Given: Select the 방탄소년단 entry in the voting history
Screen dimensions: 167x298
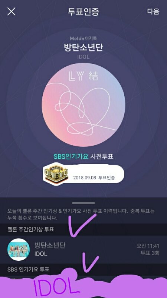Looking at the screenshot, I should pos(83,250).
